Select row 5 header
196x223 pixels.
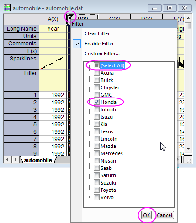(x=21, y=125)
